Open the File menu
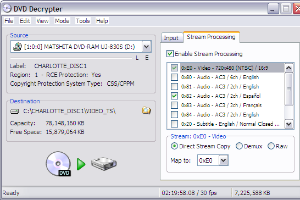Image resolution: width=300 pixels, height=200 pixels. (9, 21)
